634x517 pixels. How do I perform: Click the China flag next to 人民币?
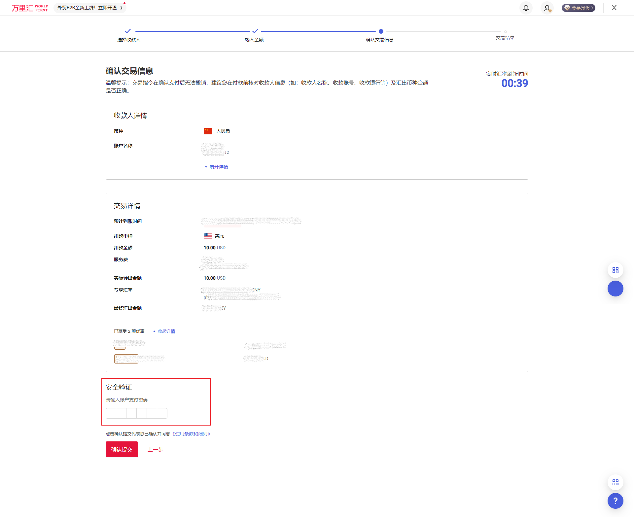click(x=207, y=131)
